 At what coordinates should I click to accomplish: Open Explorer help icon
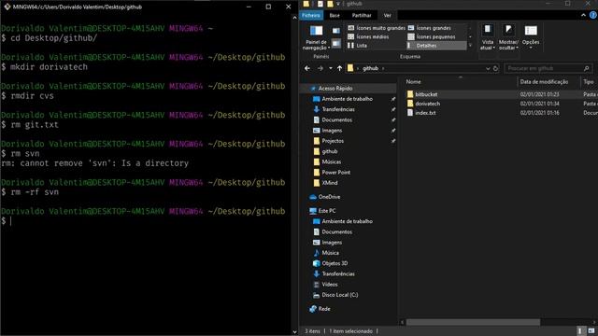tap(593, 15)
